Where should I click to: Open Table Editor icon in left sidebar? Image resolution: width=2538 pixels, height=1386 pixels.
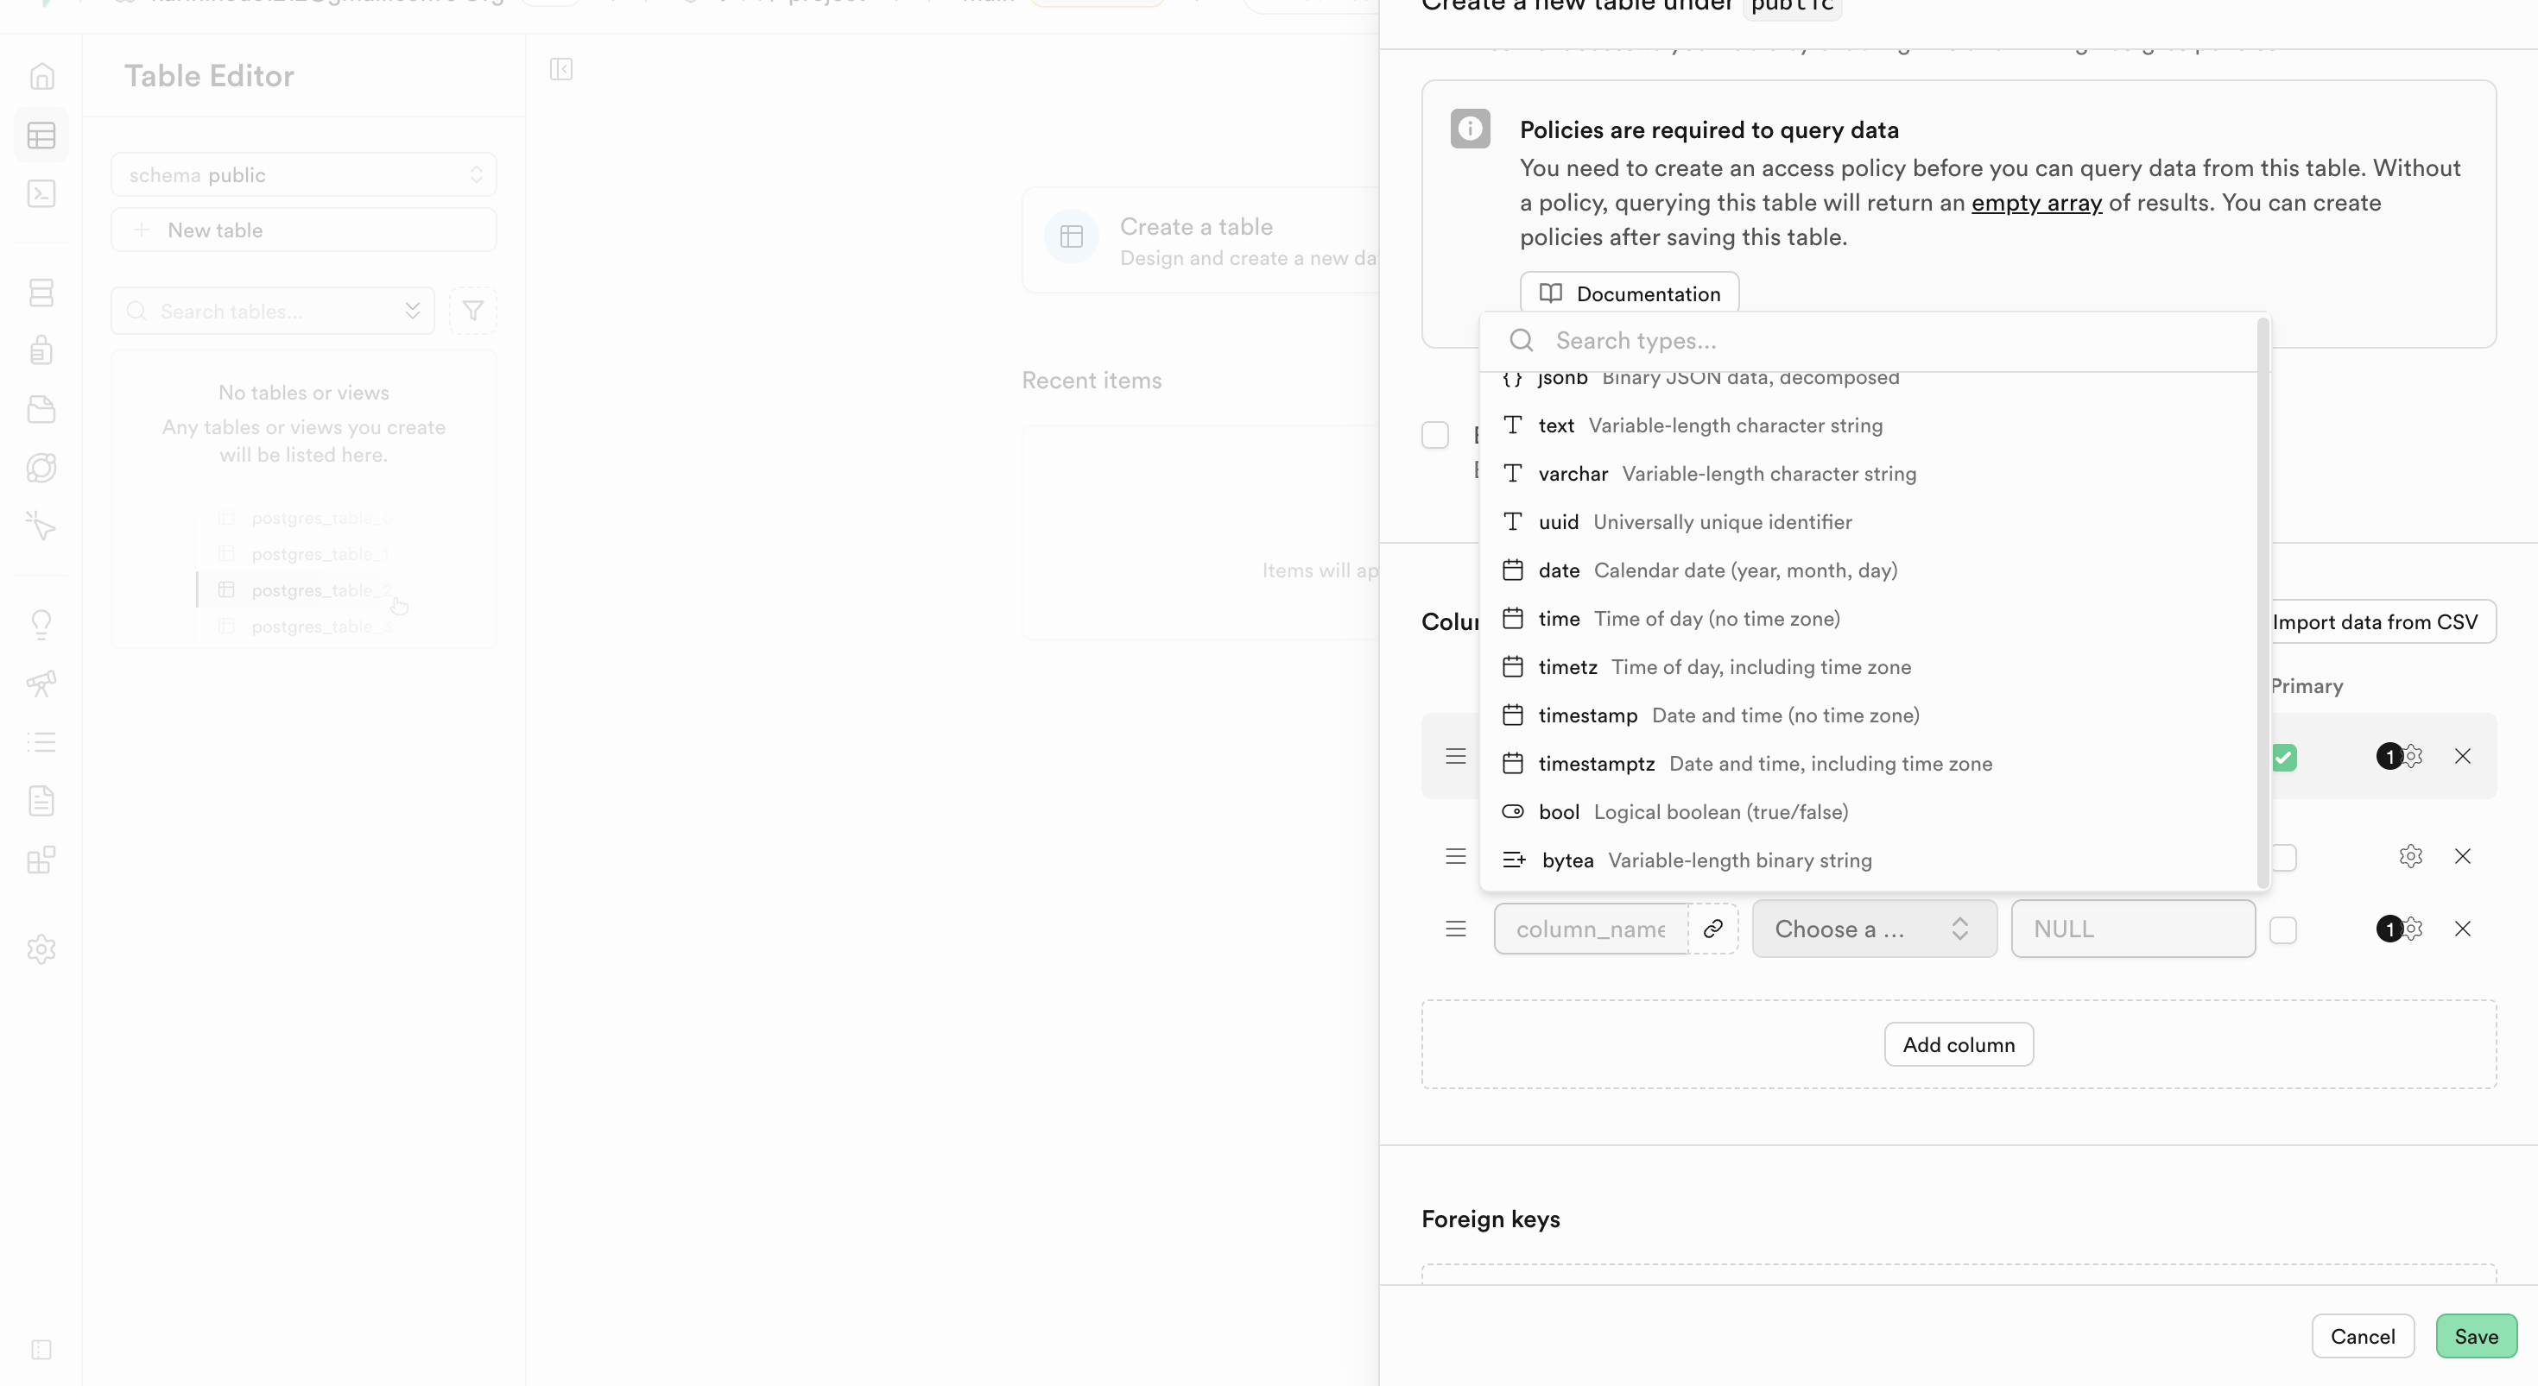click(41, 135)
